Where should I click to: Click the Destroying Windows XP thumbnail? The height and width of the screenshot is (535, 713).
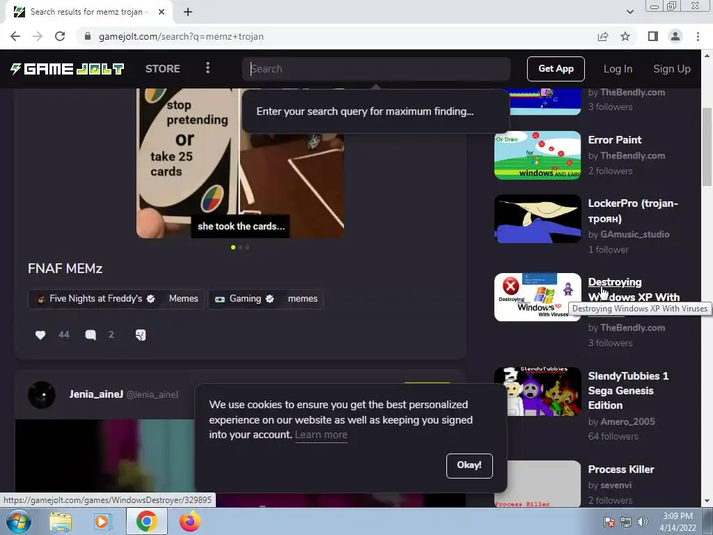(538, 297)
